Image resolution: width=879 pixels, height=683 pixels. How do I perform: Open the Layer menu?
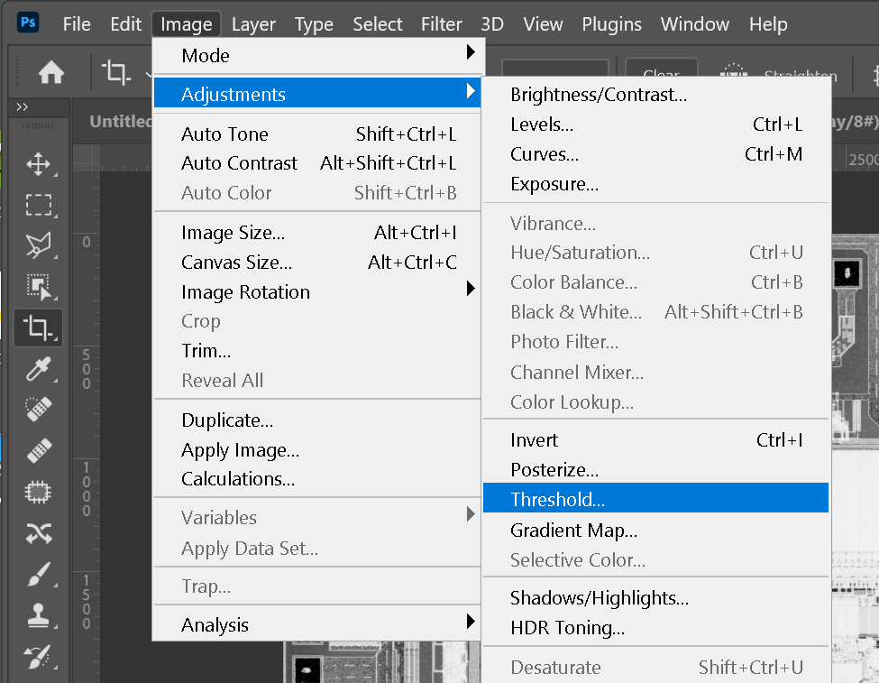point(253,24)
